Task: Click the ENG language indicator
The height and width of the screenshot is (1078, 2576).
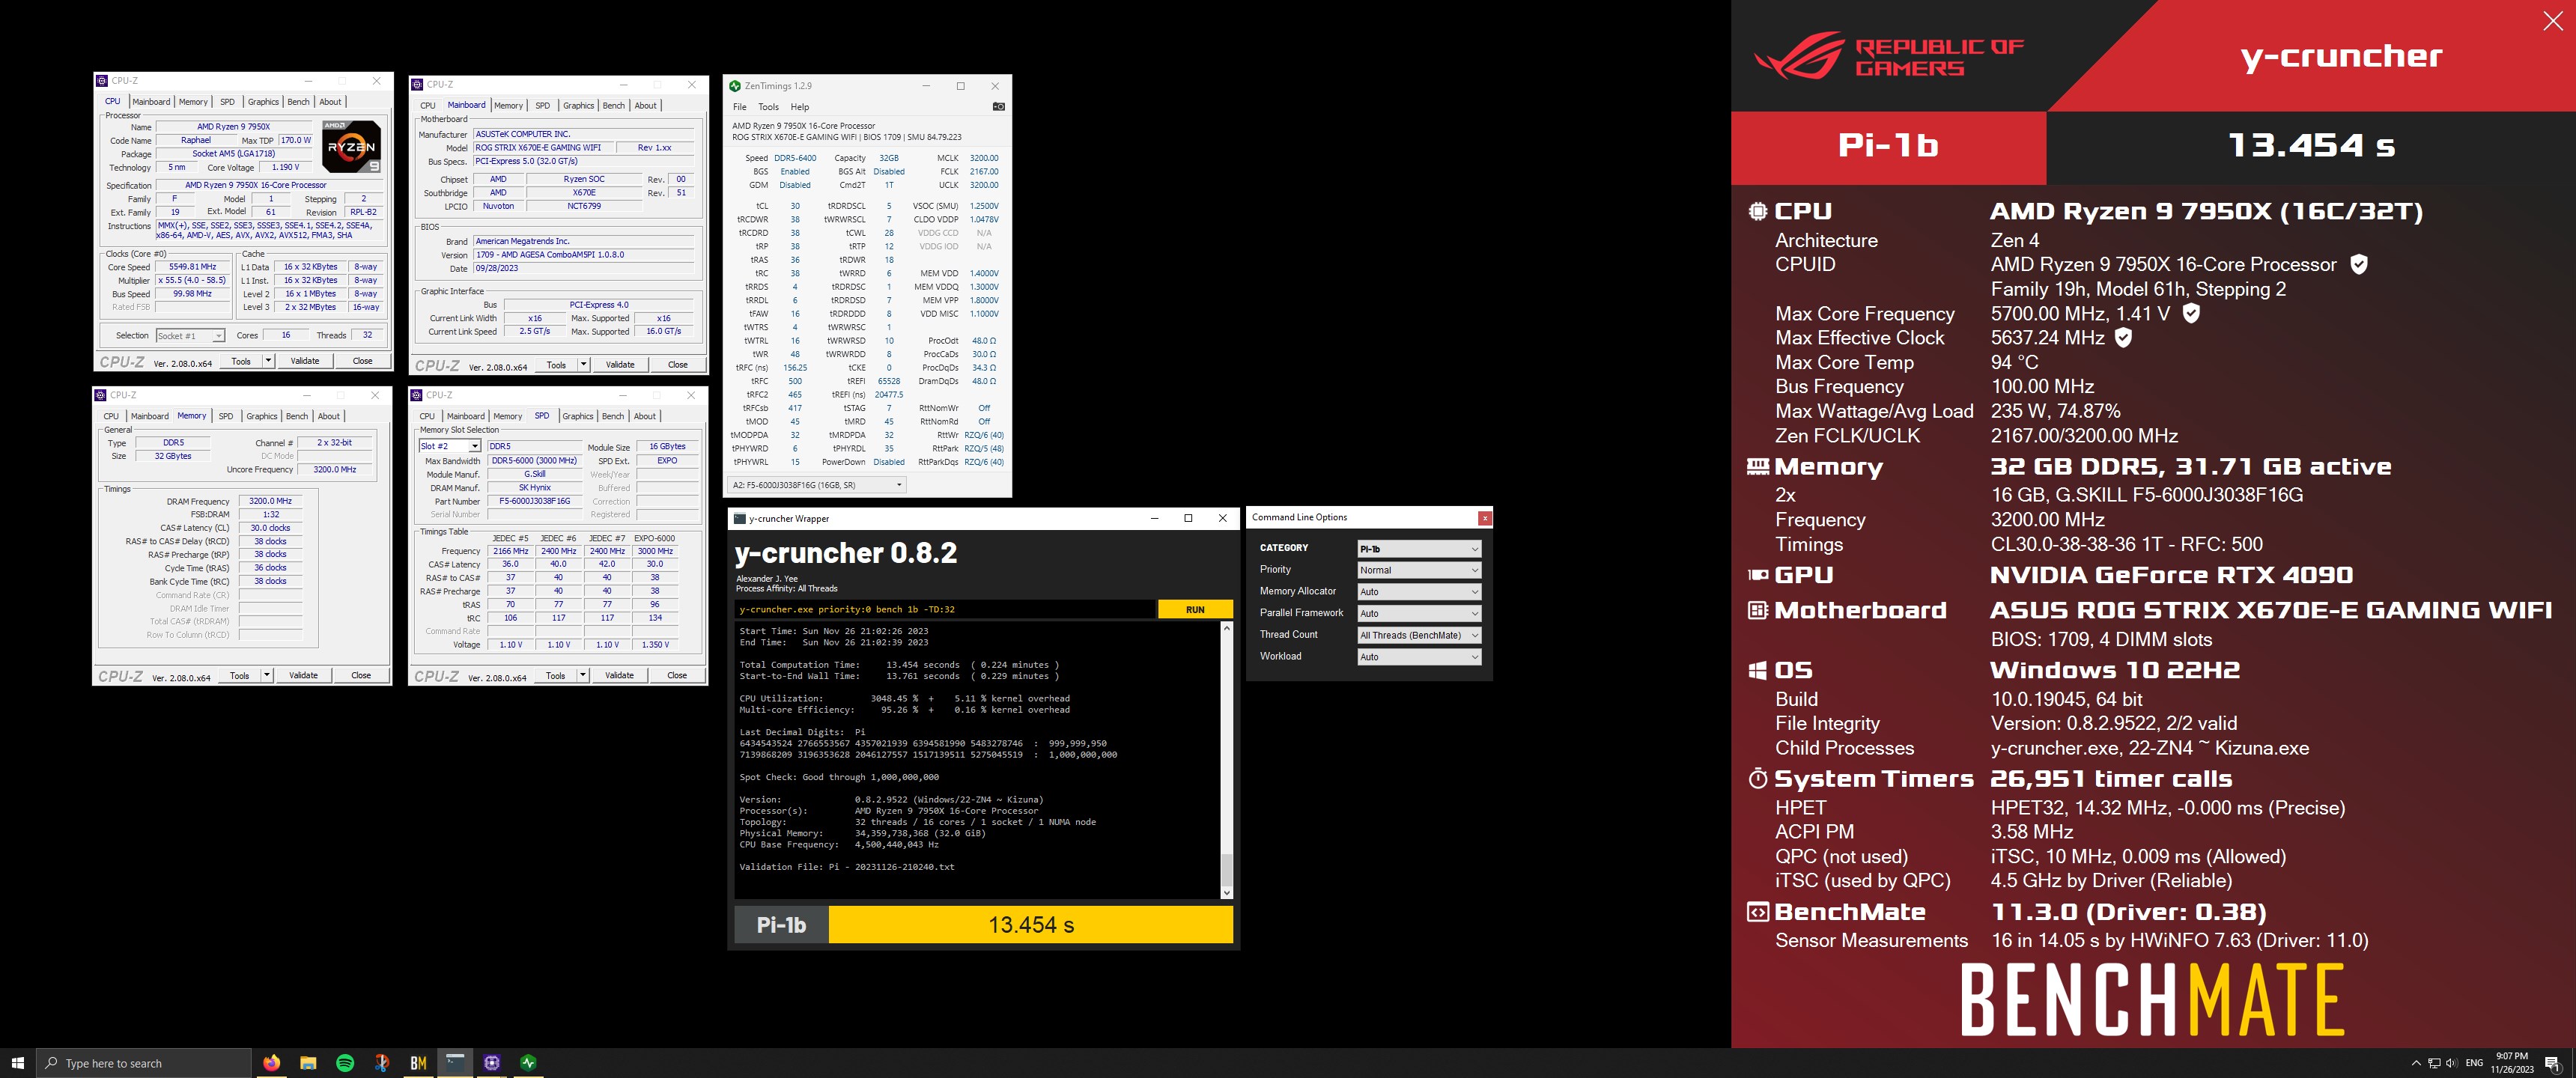Action: [2474, 1063]
